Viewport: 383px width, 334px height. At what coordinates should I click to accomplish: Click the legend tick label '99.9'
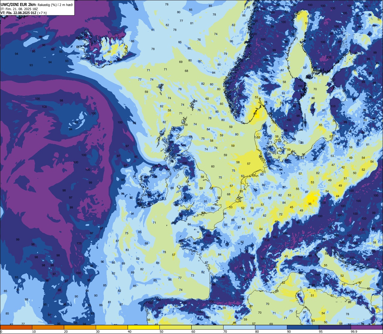point(354,332)
